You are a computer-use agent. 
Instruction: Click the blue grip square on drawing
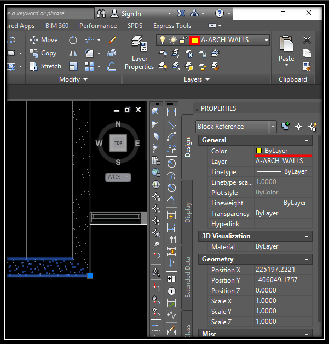pos(90,276)
